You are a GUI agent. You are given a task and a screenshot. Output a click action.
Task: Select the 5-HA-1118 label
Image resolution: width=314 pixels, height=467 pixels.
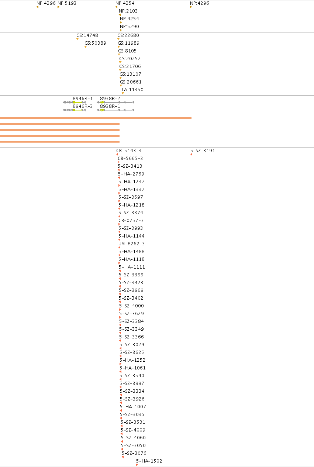click(x=132, y=259)
